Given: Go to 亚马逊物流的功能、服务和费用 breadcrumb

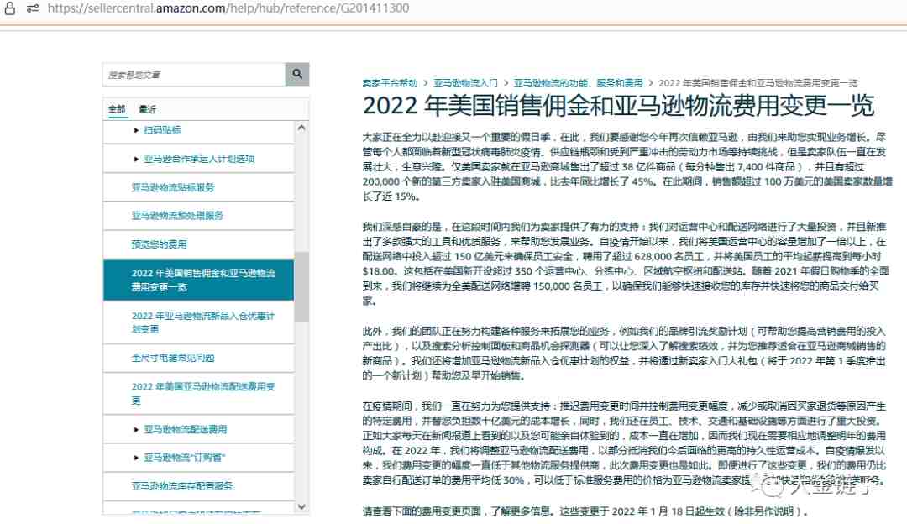Looking at the screenshot, I should pyautogui.click(x=579, y=83).
